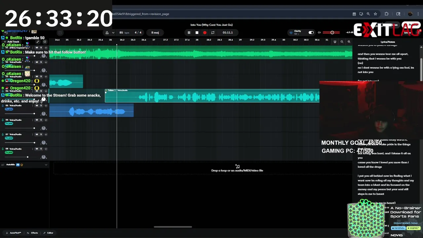Screen dimensions: 423x238
Task: Solo track 01 with its S button
Action: [x=41, y=48]
